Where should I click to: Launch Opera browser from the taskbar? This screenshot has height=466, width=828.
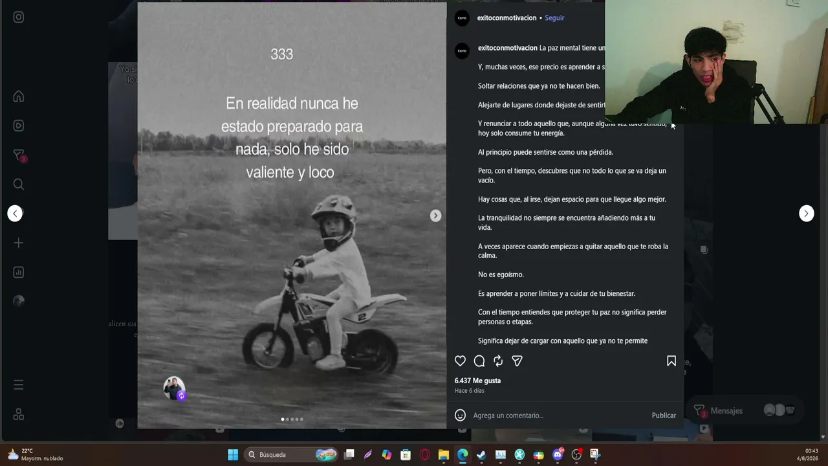coord(425,455)
